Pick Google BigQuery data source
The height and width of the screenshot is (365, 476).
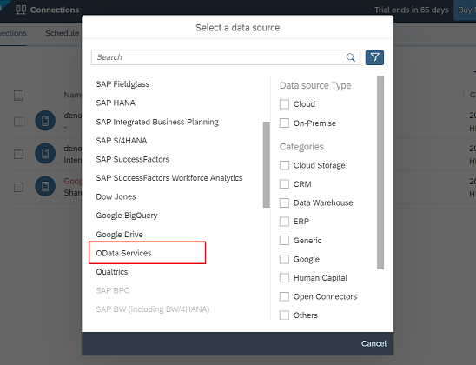coord(127,216)
